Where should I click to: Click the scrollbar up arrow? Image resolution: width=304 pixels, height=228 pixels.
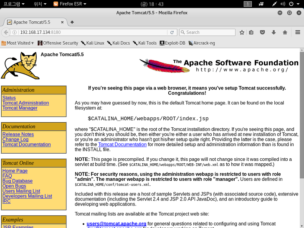coord(301,50)
